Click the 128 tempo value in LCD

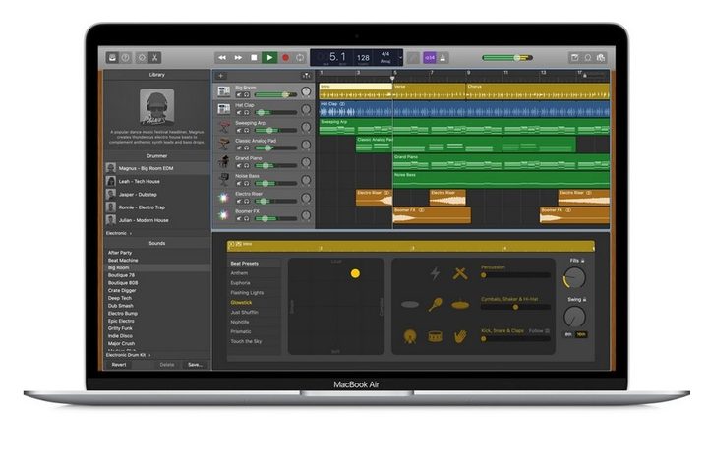click(363, 57)
